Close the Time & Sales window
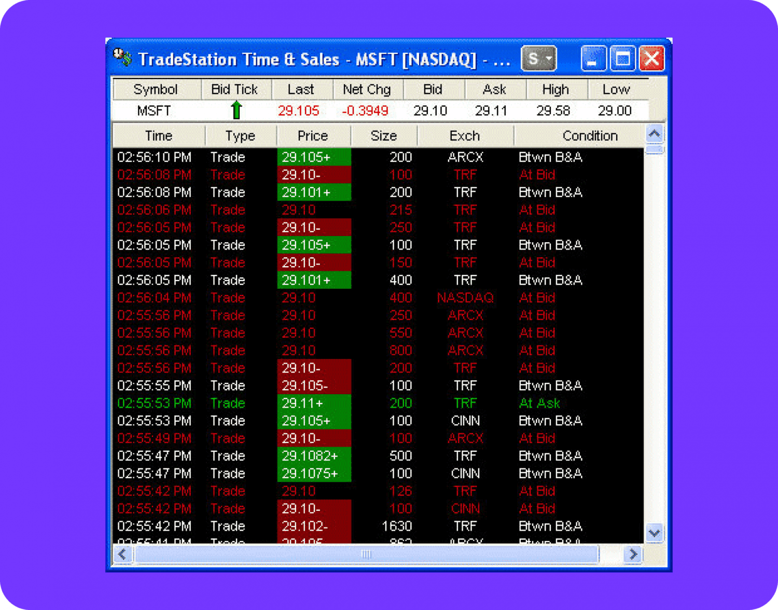The width and height of the screenshot is (778, 610). [652, 58]
